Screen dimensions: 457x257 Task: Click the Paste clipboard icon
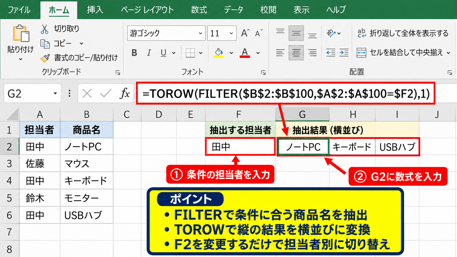click(21, 34)
